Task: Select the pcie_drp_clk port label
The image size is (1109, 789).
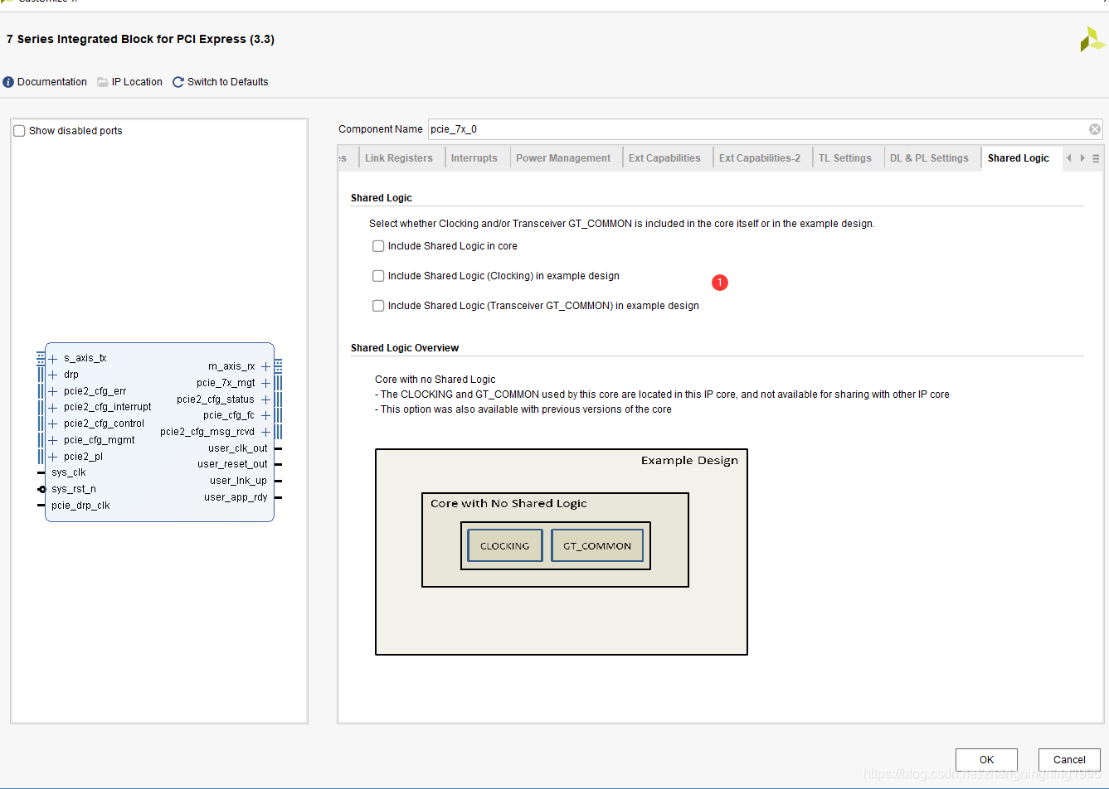Action: coord(80,506)
